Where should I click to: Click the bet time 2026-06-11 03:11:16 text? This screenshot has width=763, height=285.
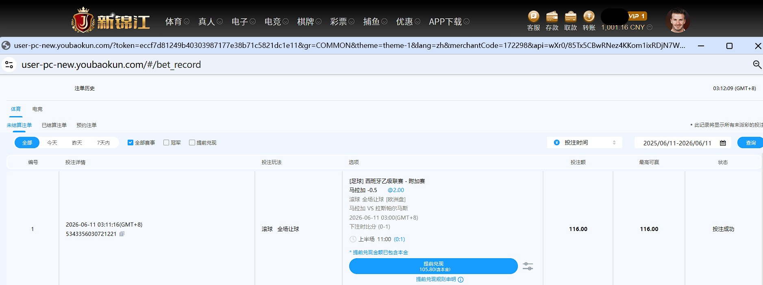pos(104,225)
